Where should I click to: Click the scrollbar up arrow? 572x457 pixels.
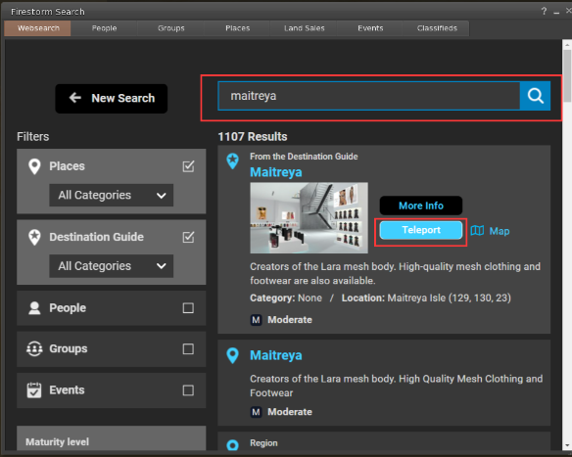(x=567, y=45)
